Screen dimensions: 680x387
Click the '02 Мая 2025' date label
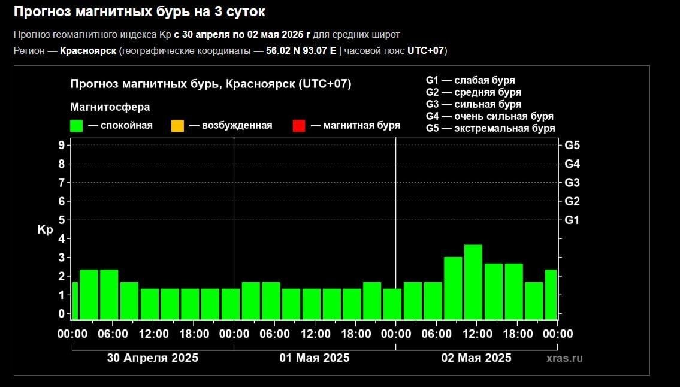(x=476, y=358)
